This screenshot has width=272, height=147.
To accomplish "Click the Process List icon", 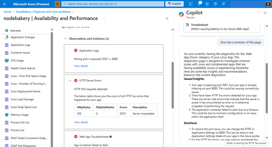I will coord(7,130).
